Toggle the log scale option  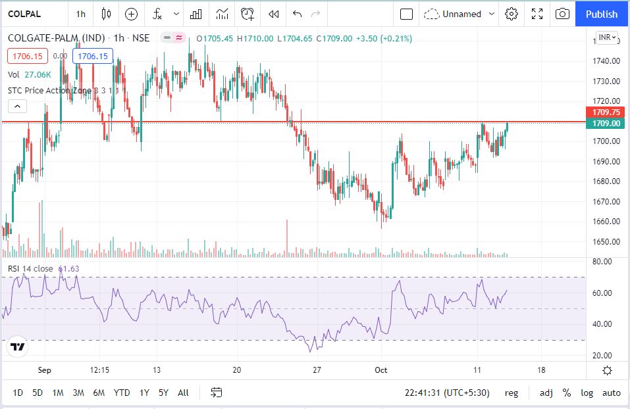tap(587, 393)
